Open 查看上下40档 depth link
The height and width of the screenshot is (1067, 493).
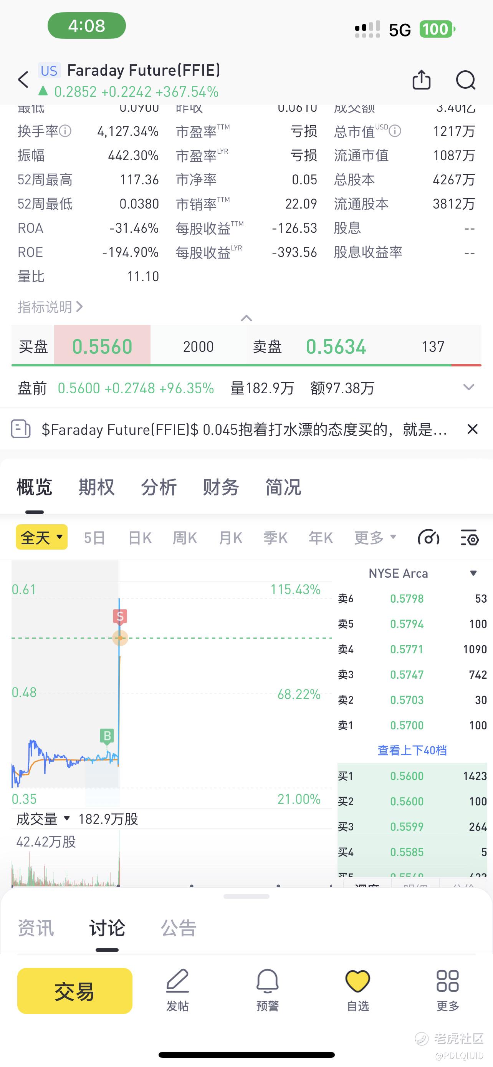coord(412,750)
